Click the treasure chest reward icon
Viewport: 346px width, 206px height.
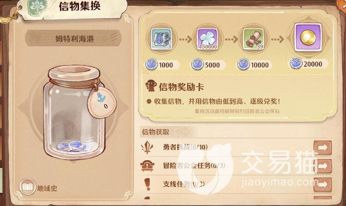click(x=161, y=39)
